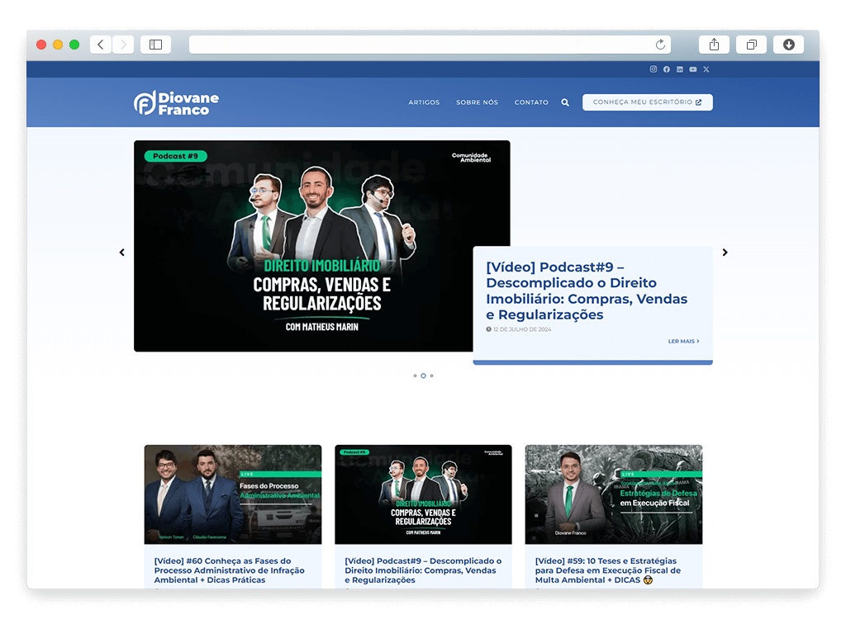The width and height of the screenshot is (846, 619).
Task: Toggle Safari sidebar button
Action: (x=155, y=45)
